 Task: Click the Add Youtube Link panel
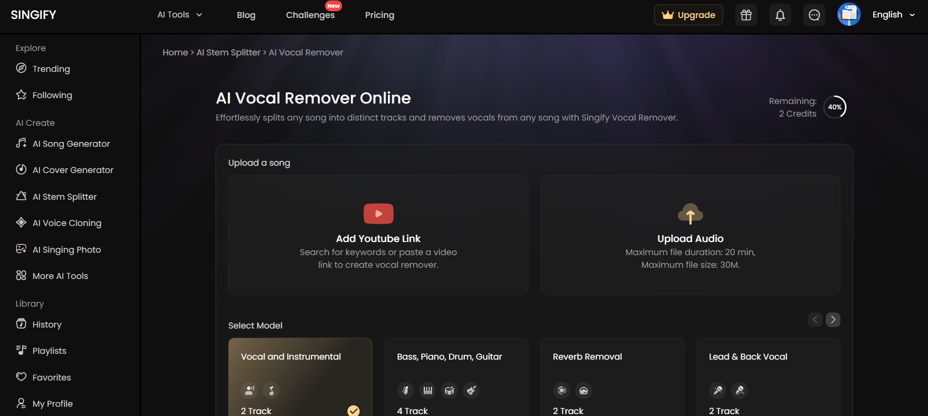coord(378,235)
